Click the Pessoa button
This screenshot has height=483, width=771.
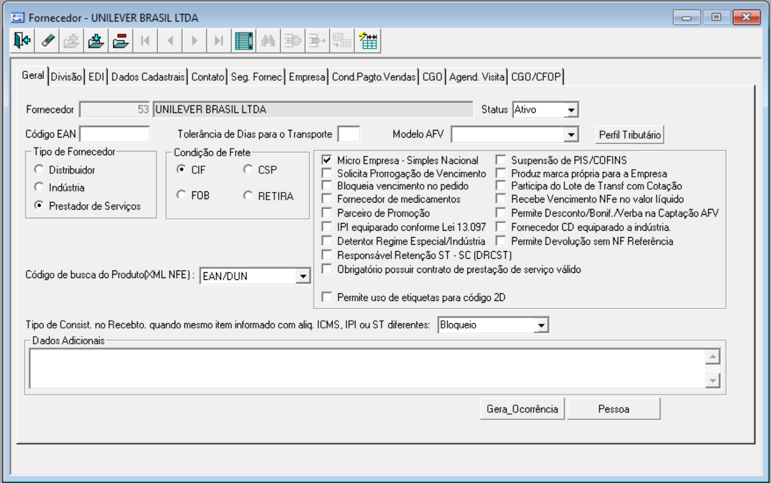click(x=613, y=409)
